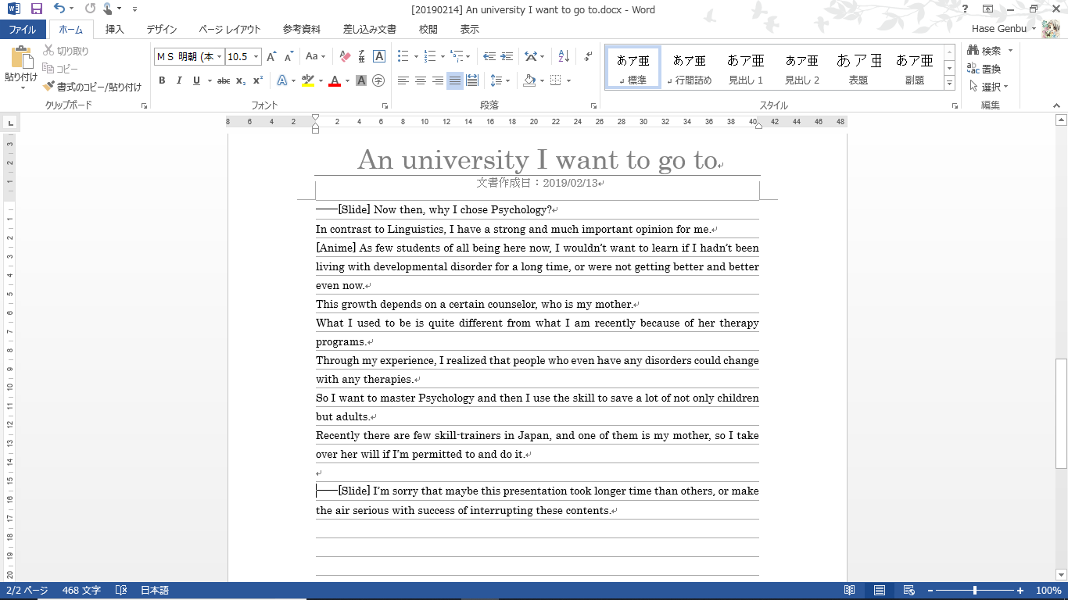Toggle Italic formatting
This screenshot has height=600, width=1068.
[x=179, y=80]
